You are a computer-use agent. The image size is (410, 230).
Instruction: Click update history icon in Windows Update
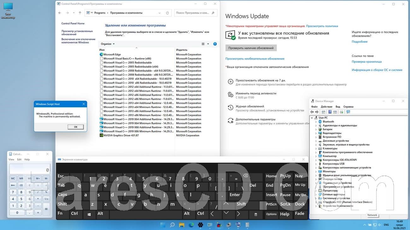point(231,108)
